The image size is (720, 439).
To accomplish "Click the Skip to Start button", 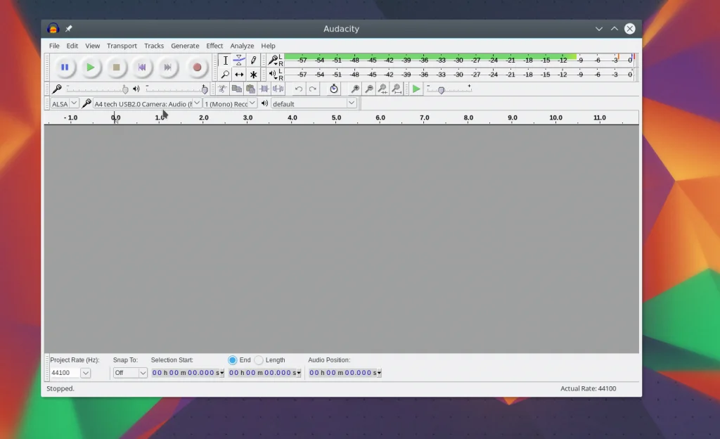I will (142, 68).
